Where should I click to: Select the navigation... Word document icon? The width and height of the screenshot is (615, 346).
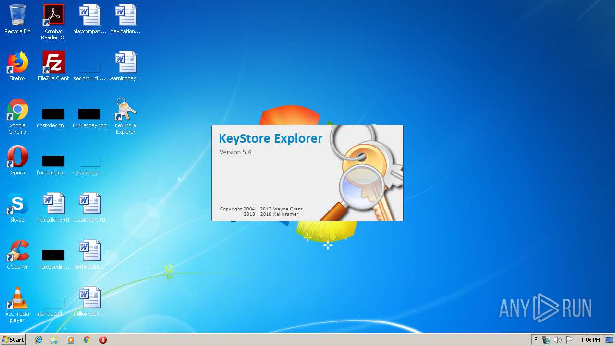tap(125, 19)
